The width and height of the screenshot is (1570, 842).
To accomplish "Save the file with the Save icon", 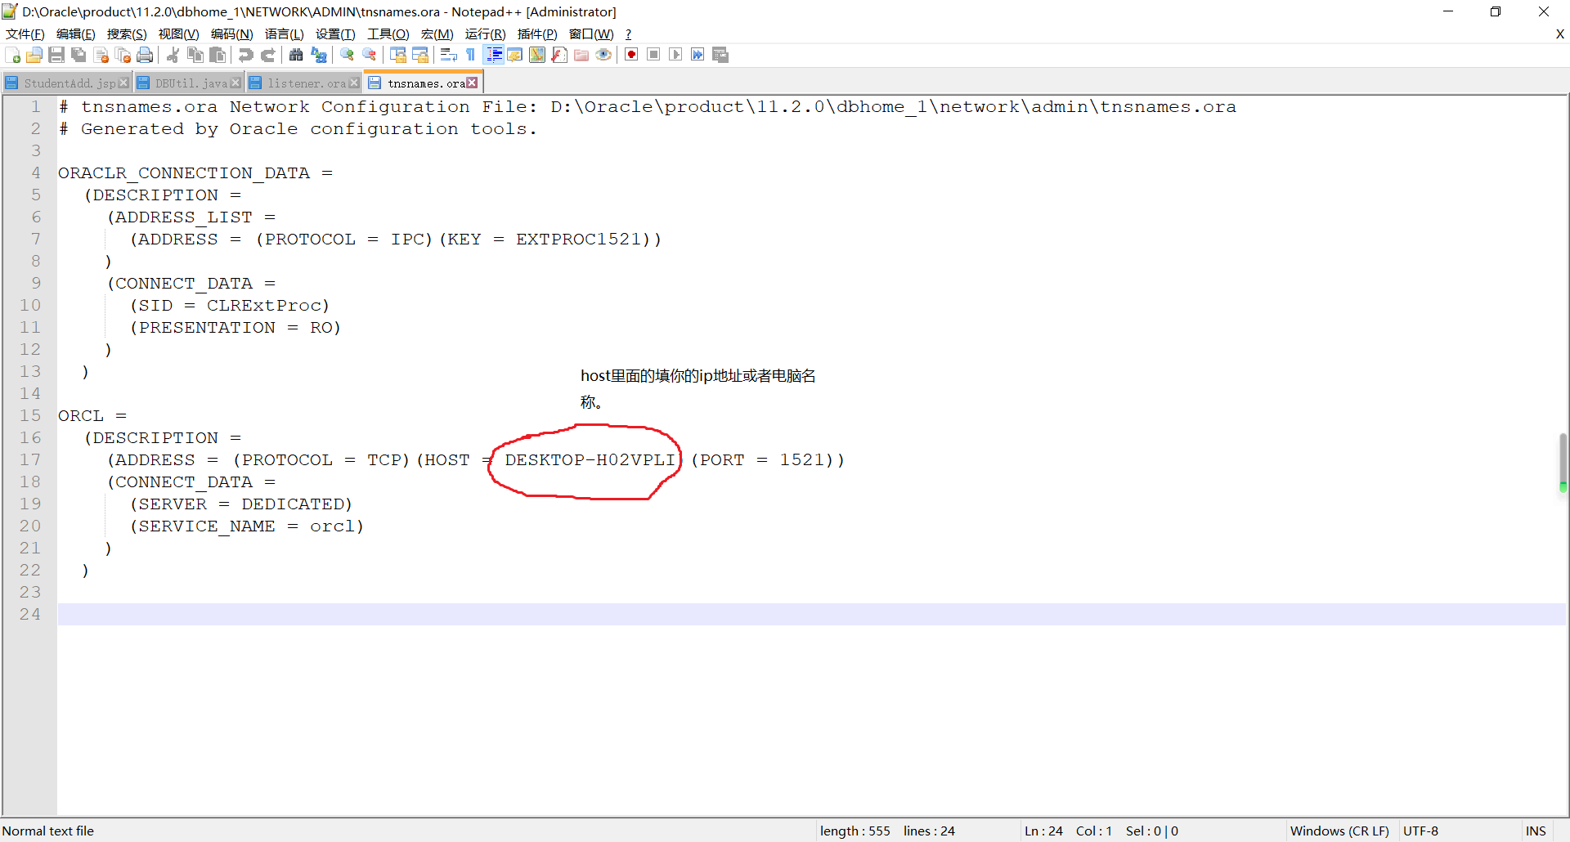I will coord(56,55).
